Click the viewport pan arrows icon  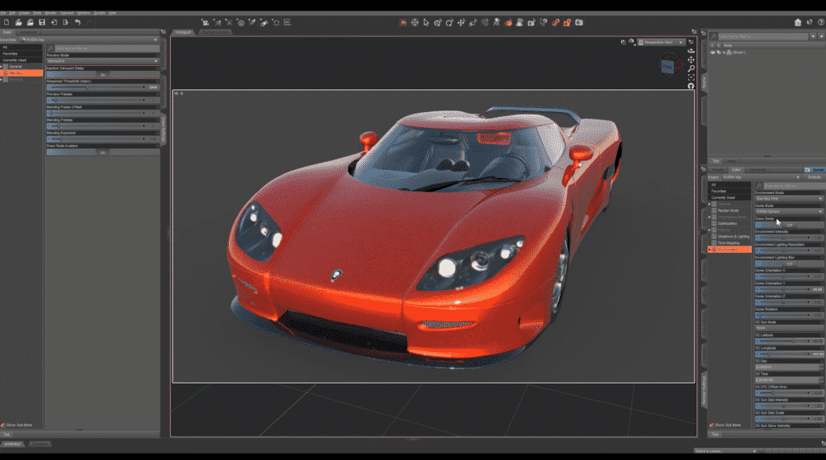pyautogui.click(x=690, y=60)
